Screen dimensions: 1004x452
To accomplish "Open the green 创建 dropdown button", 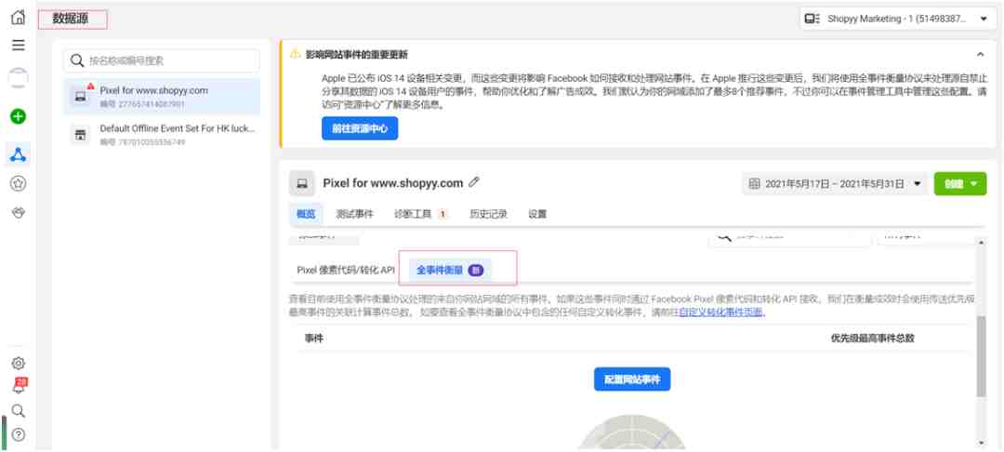I will pos(959,184).
